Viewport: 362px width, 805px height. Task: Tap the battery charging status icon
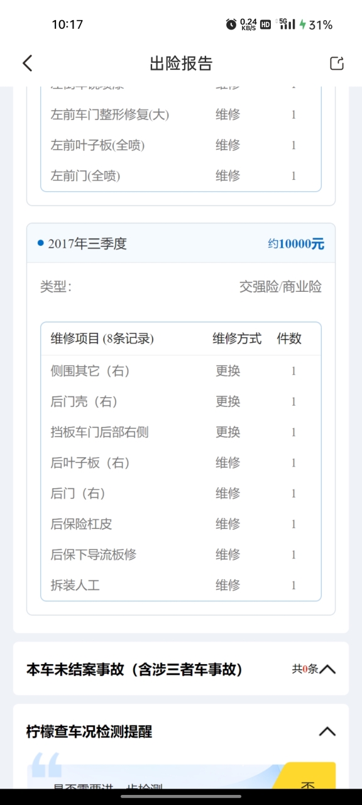coord(302,25)
